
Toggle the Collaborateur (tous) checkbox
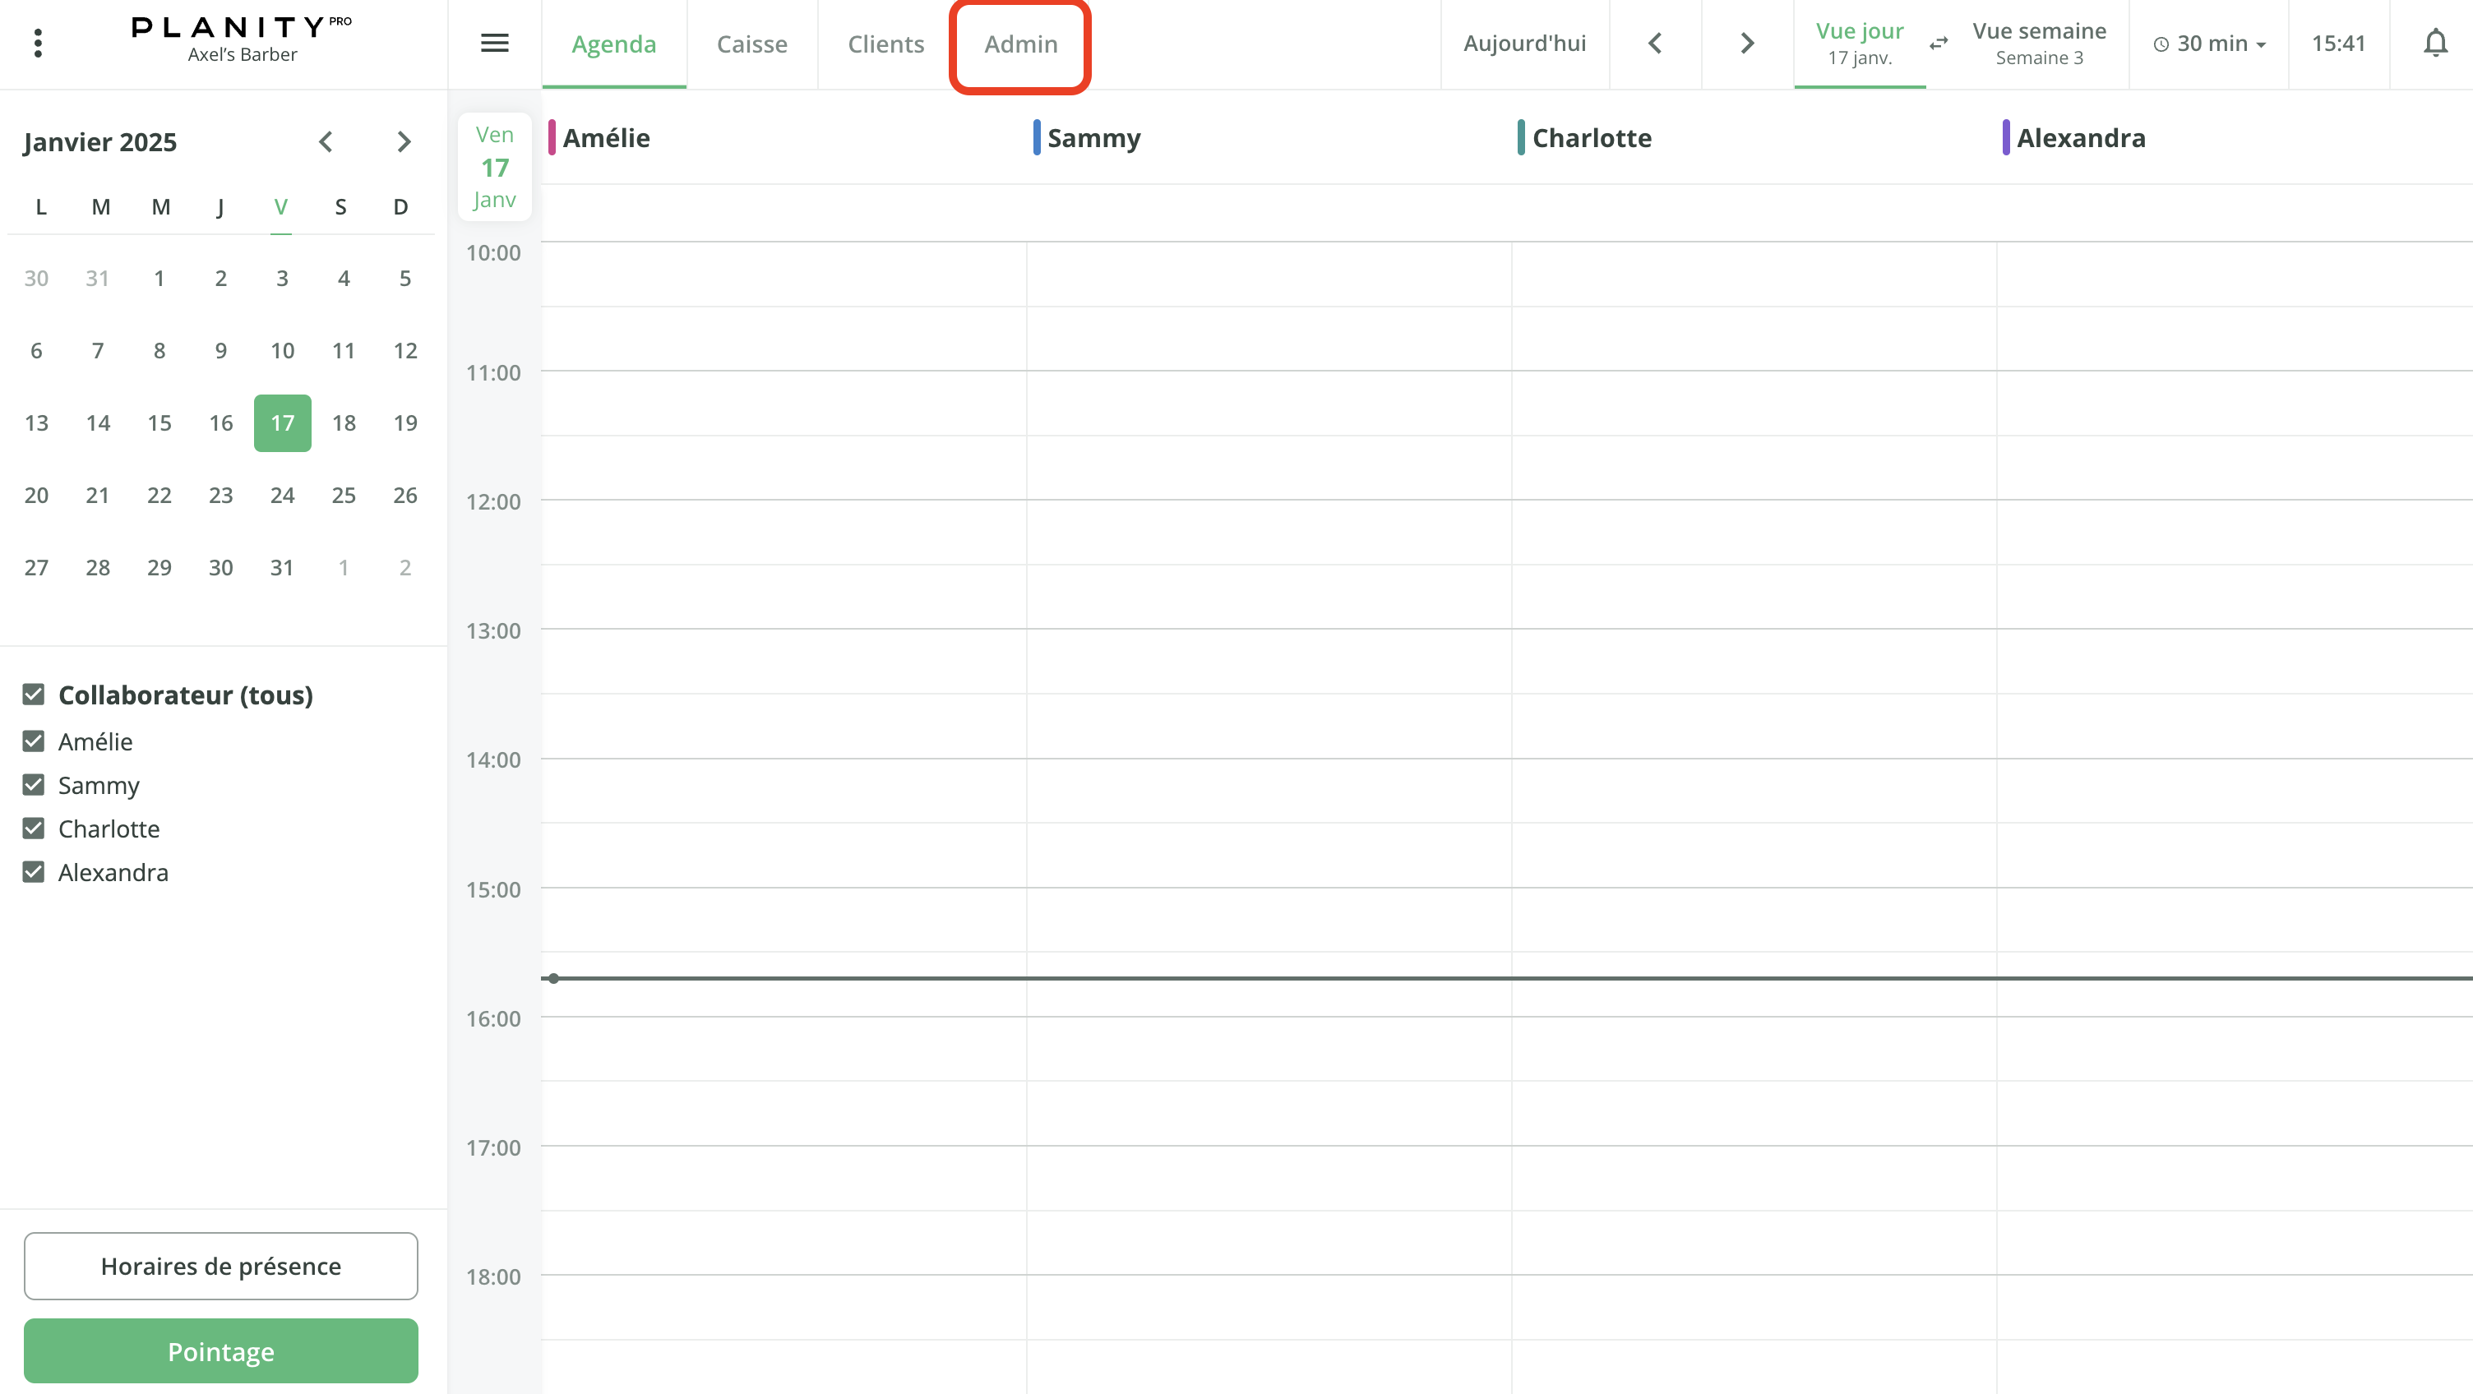click(x=34, y=694)
